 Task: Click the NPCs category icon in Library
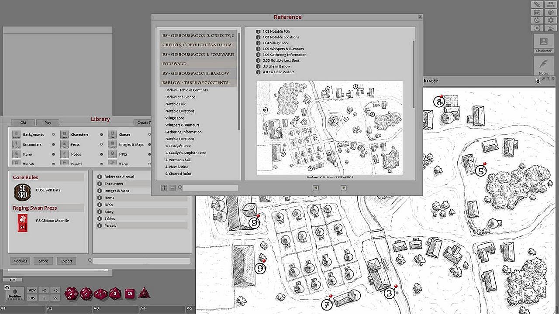(x=112, y=154)
